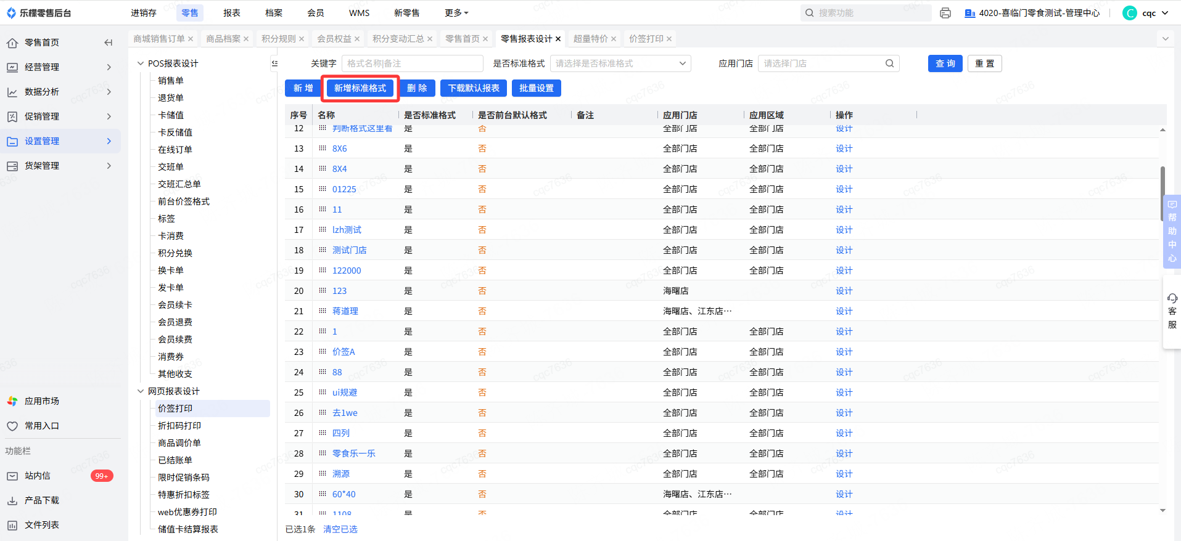Click the 删除 button

(417, 88)
